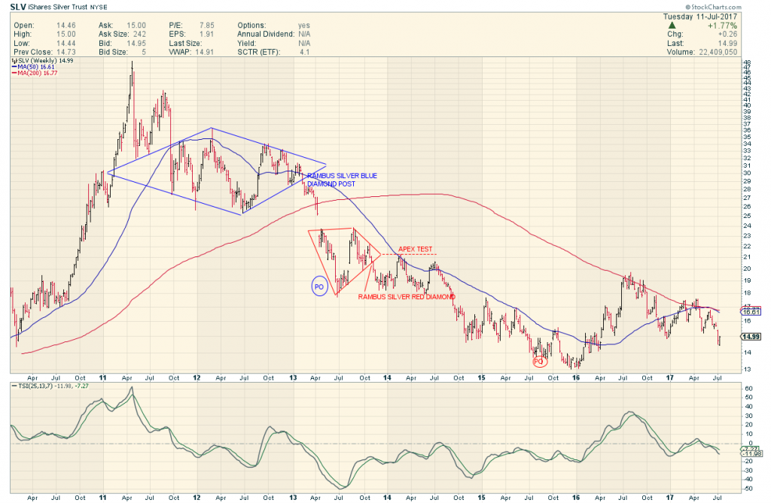This screenshot has width=771, height=503.
Task: Select the VWAP value 14.91
Action: tap(204, 52)
